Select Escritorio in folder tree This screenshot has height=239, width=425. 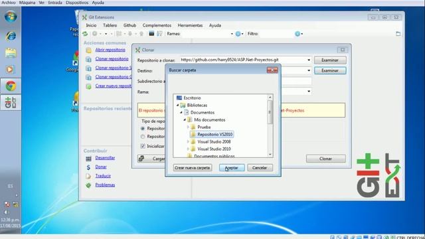tap(192, 98)
